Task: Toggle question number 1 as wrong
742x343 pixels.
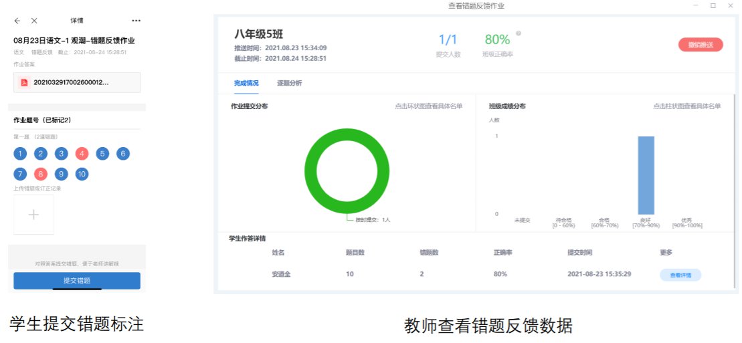Action: [x=20, y=154]
